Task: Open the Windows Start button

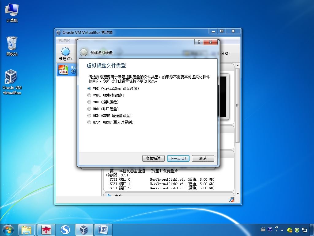Action: [8, 230]
